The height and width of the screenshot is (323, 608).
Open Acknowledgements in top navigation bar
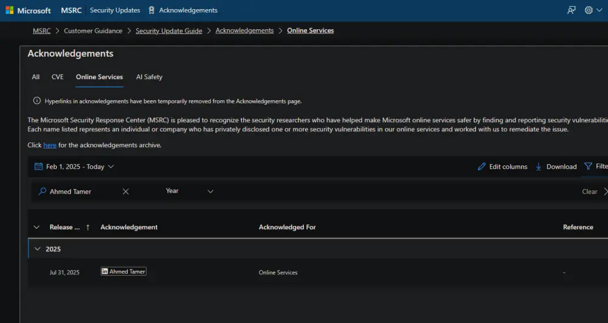coord(188,10)
